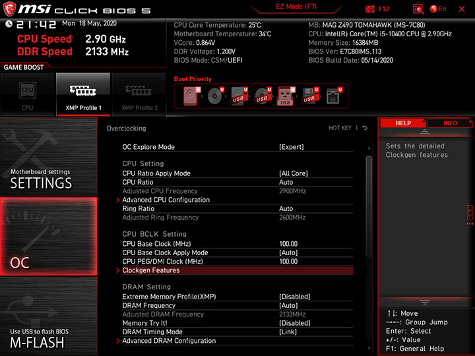Image resolution: width=475 pixels, height=356 pixels.
Task: Select the network boot device icon
Action: click(334, 96)
